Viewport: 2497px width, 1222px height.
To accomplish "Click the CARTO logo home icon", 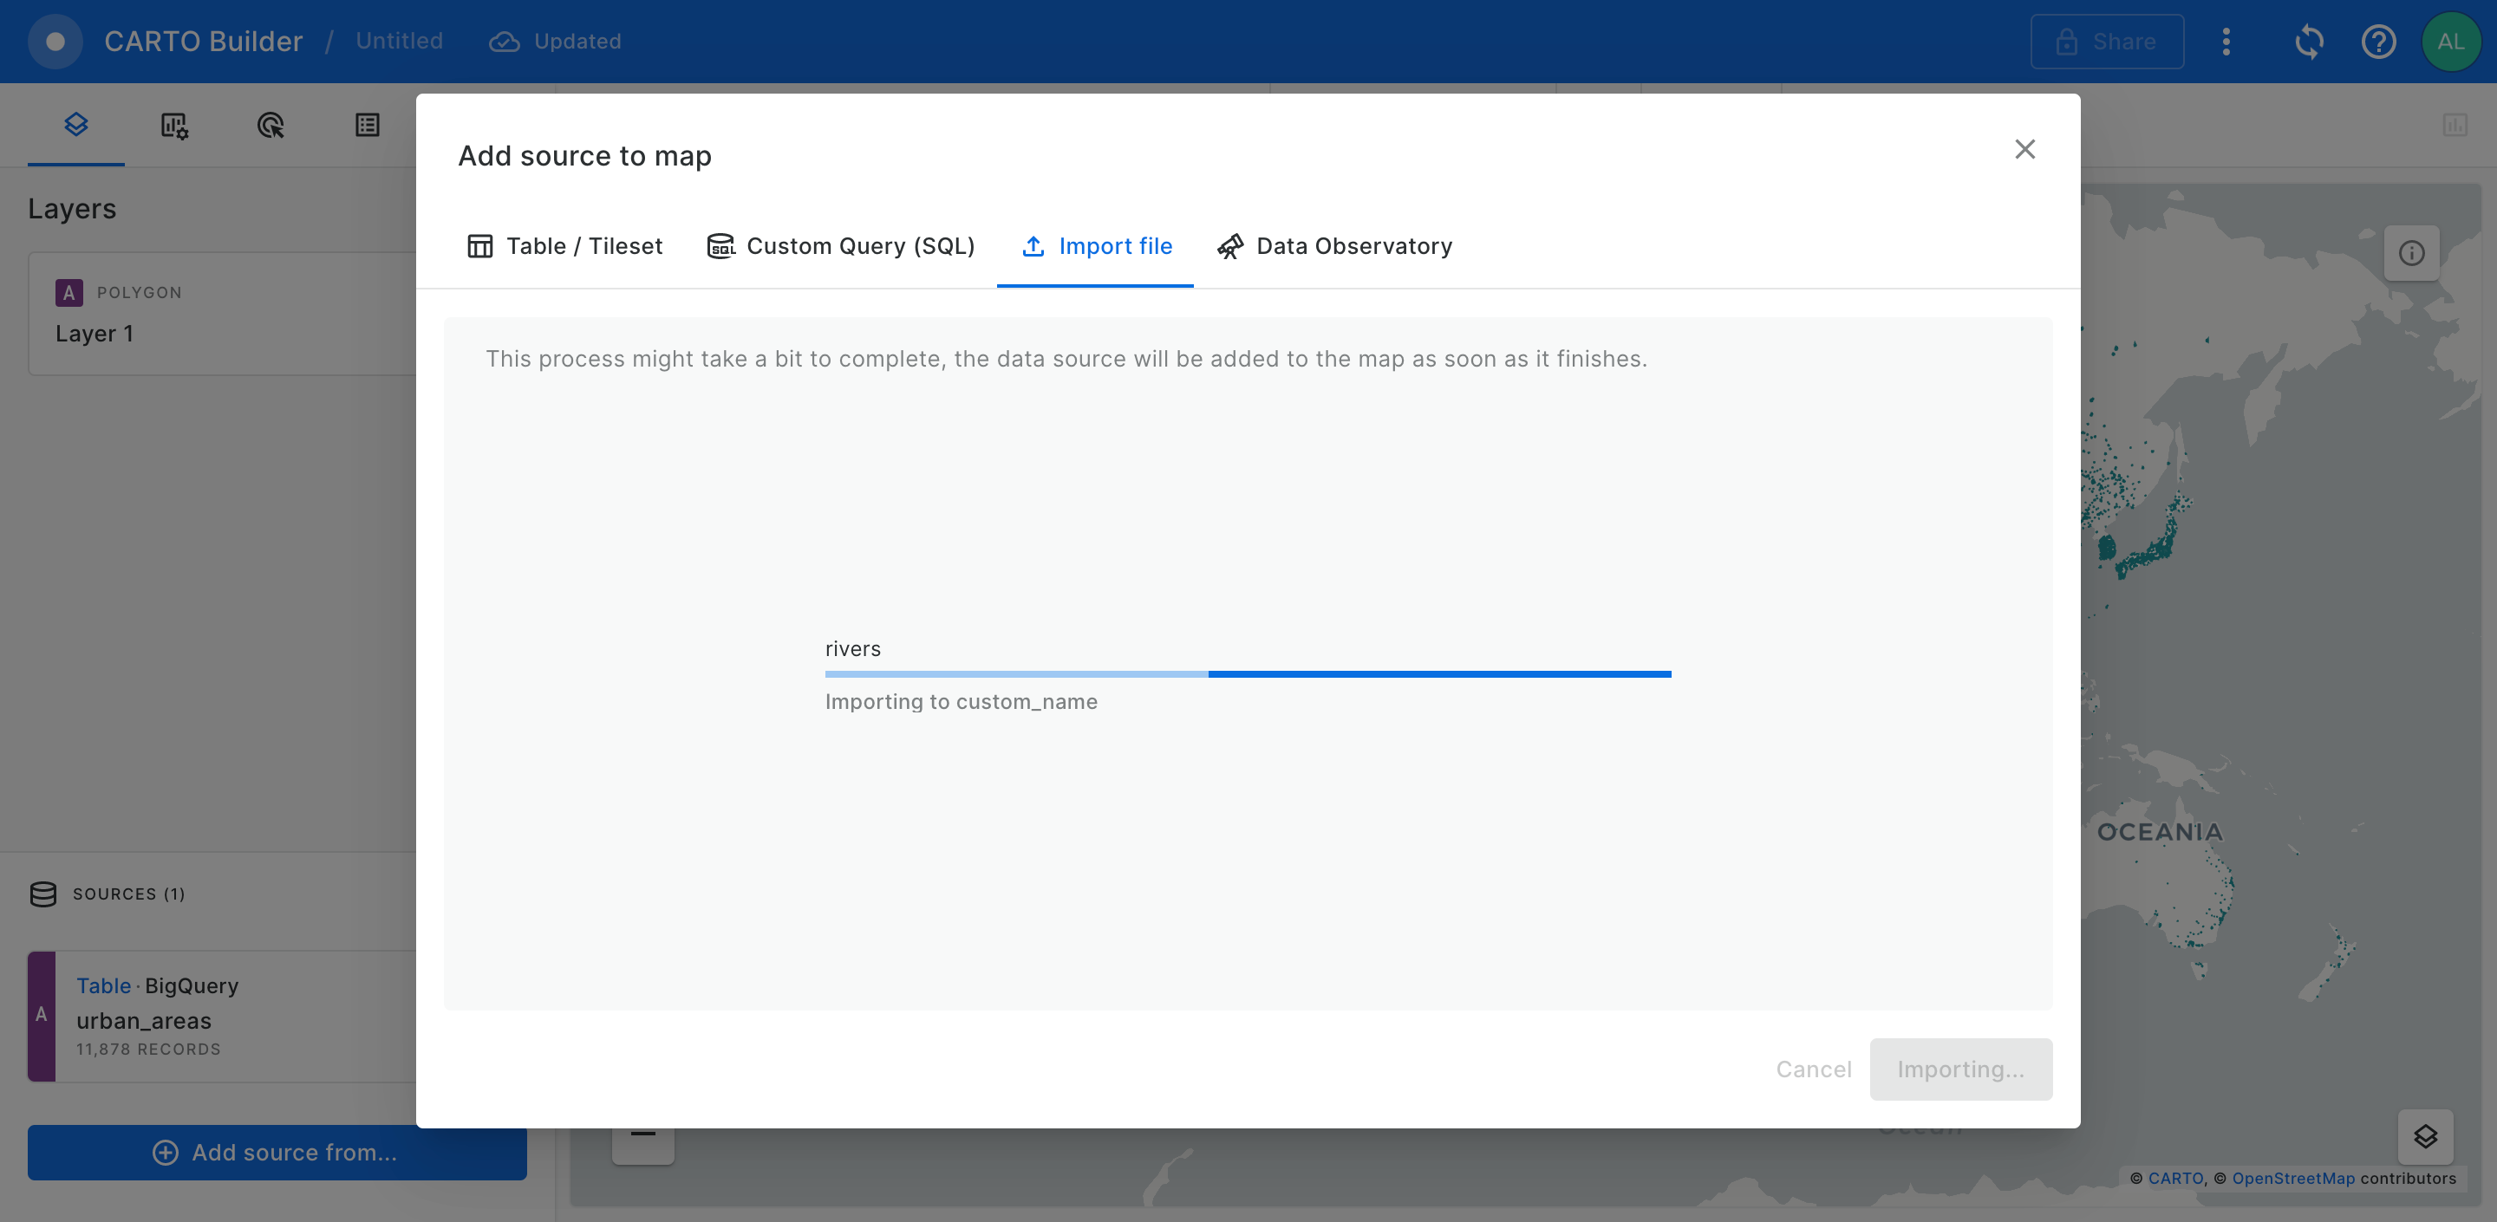I will click(55, 42).
